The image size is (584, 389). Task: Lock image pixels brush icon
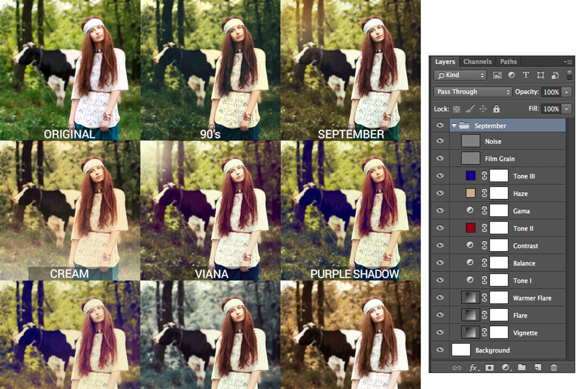[x=470, y=109]
